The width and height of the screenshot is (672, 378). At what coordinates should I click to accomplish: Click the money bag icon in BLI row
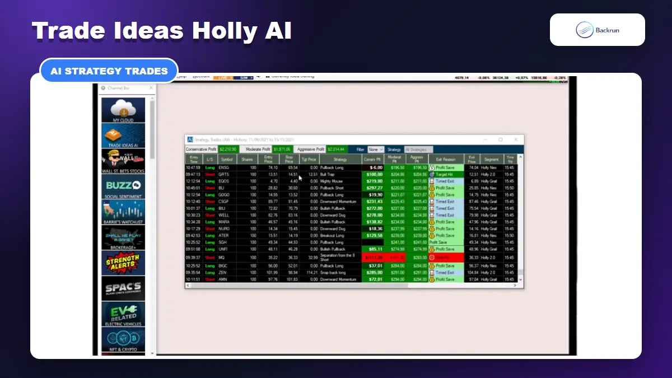pyautogui.click(x=432, y=188)
